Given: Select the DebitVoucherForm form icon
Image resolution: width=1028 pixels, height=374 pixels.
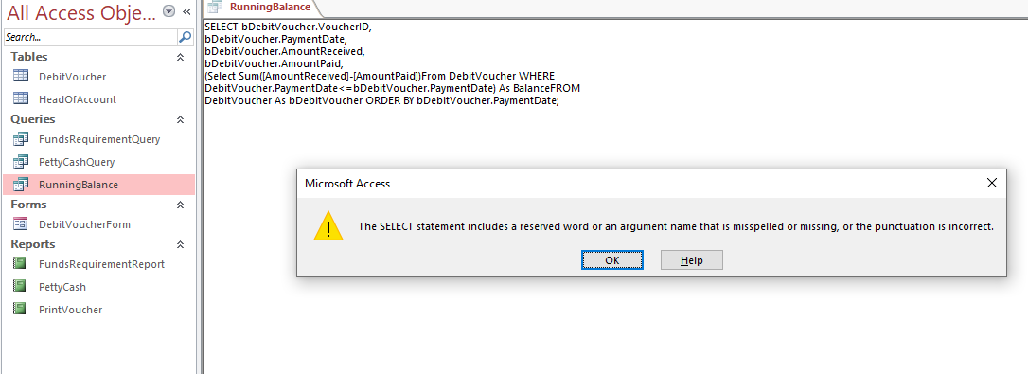Looking at the screenshot, I should tap(21, 223).
